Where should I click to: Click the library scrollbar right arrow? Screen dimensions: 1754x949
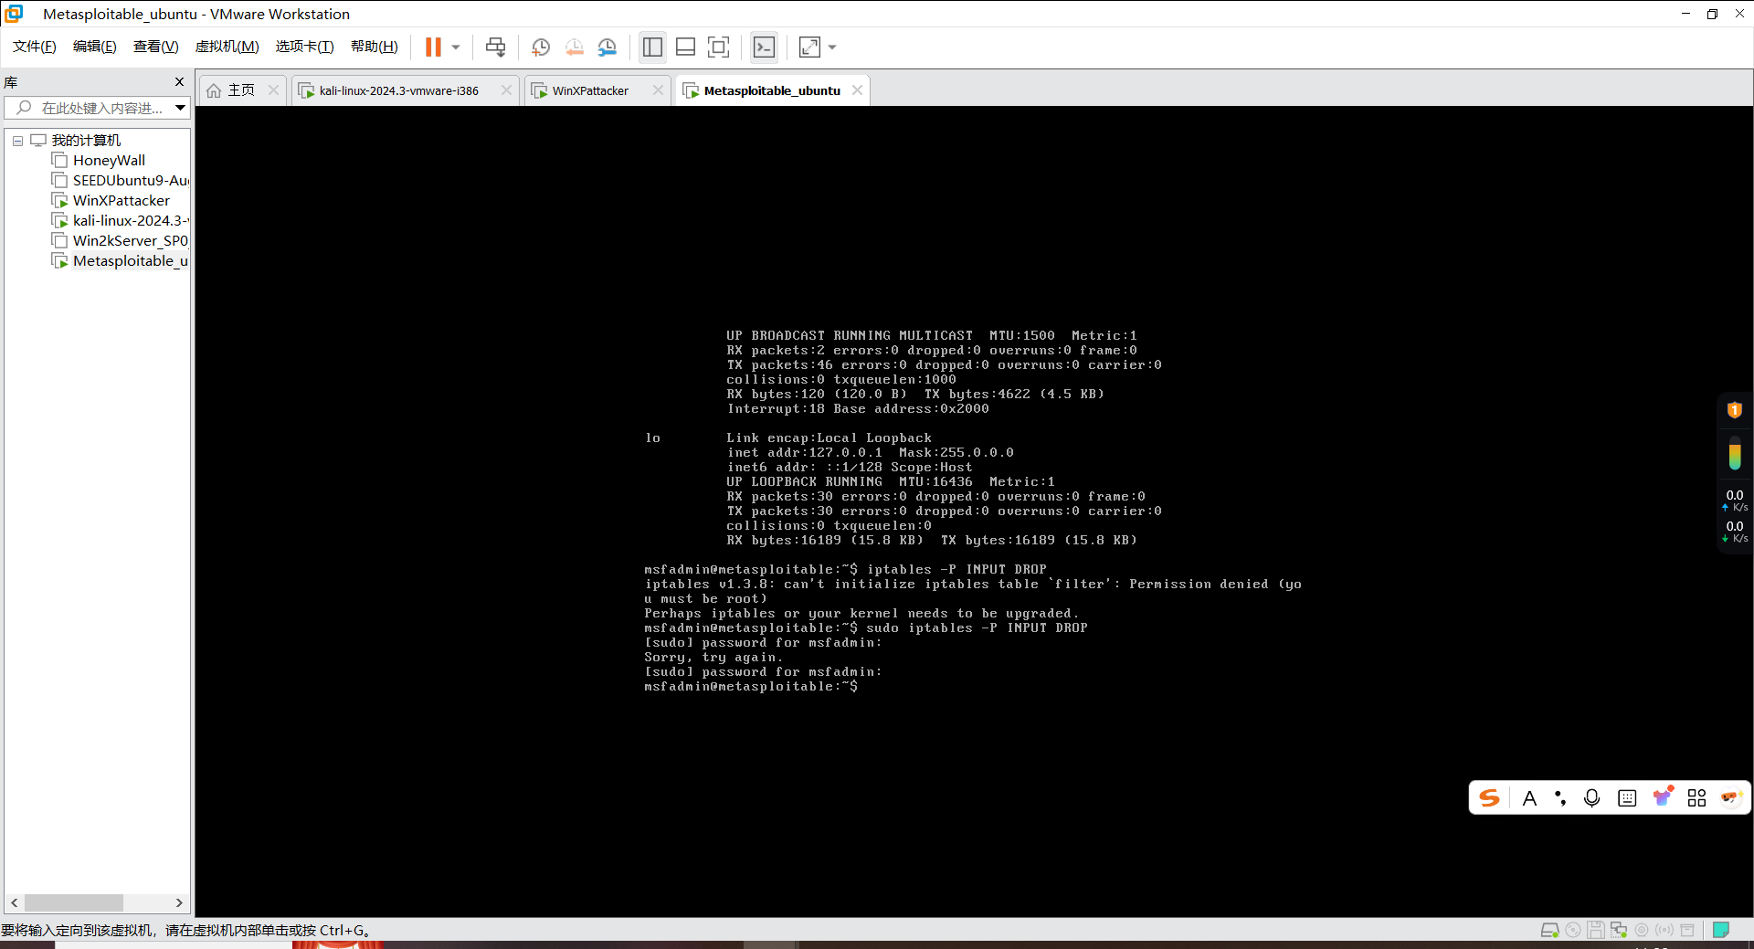tap(179, 902)
